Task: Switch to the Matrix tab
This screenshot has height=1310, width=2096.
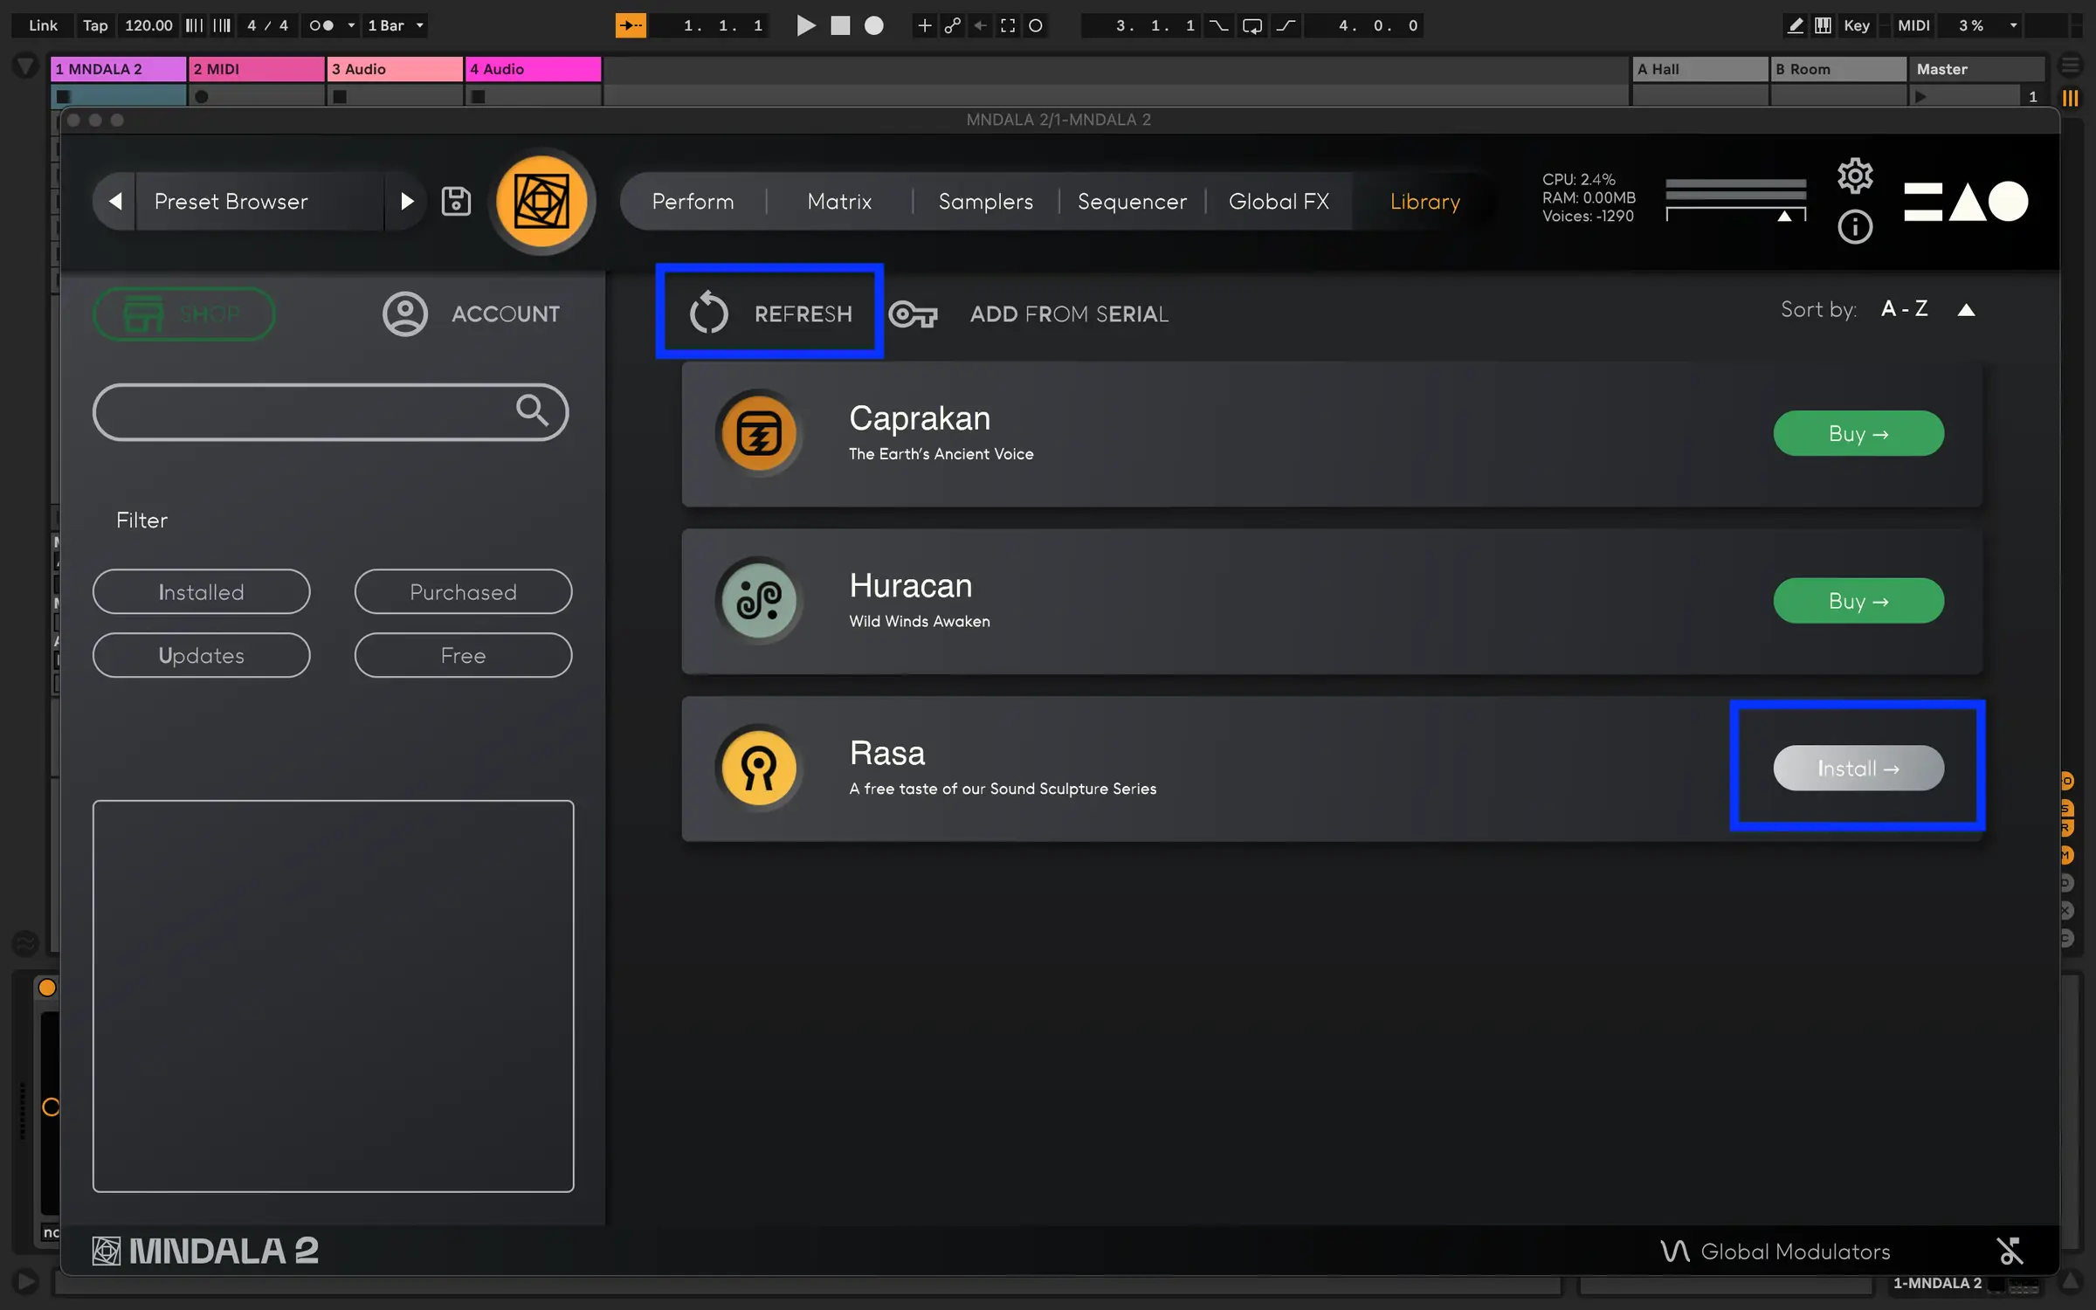Action: click(839, 202)
